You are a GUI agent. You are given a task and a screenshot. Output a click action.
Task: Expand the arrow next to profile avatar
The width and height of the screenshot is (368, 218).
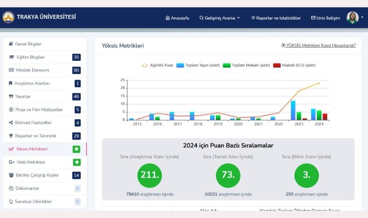pyautogui.click(x=362, y=17)
